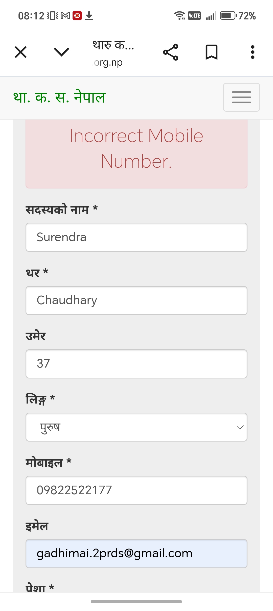
Task: Focus the surname field containing Chaudhary
Action: click(x=136, y=300)
